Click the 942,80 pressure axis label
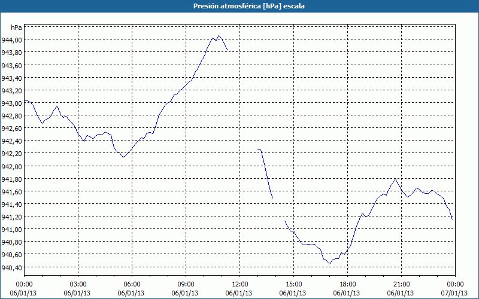Image resolution: width=479 pixels, height=299 pixels. (x=11, y=116)
